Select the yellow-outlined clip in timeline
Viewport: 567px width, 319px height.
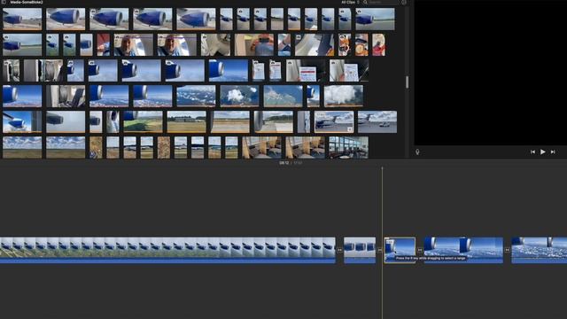tap(400, 250)
